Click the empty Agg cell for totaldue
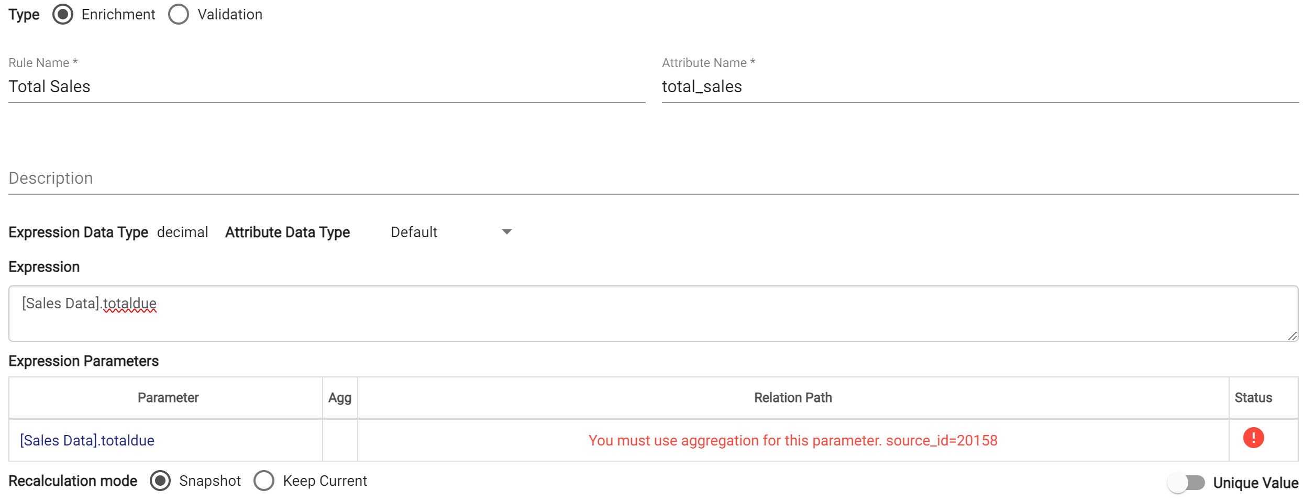1304x502 pixels. pos(340,440)
